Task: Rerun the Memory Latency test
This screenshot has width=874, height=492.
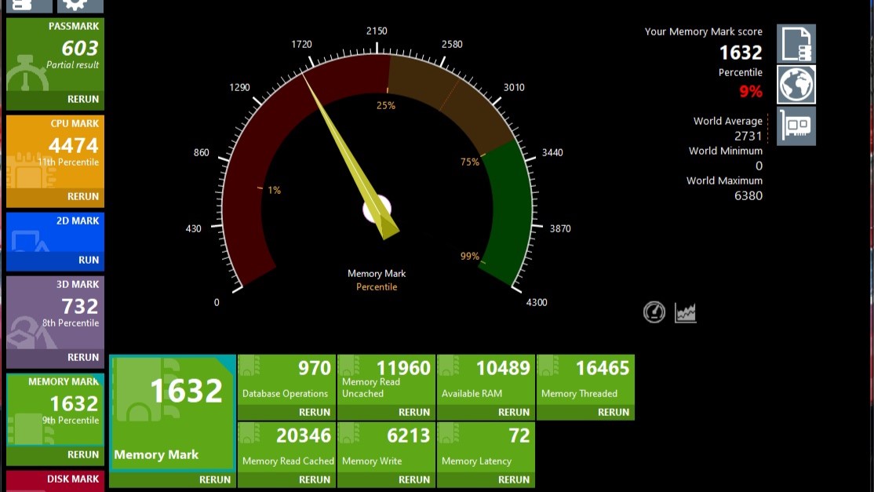Action: click(x=514, y=479)
